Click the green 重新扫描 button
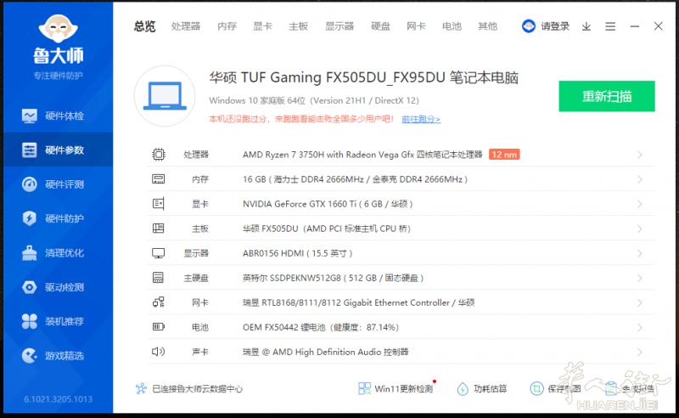 point(607,96)
